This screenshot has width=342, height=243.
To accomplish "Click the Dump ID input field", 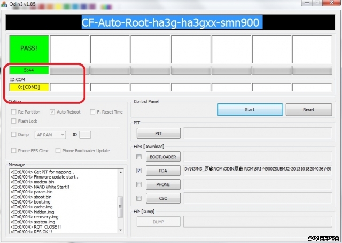I will tap(85, 135).
